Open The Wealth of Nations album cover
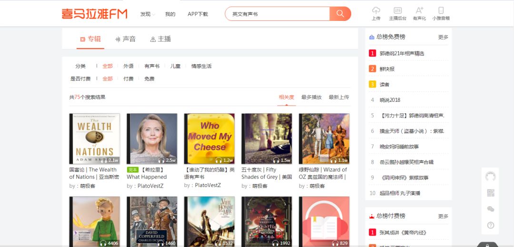514x247 pixels. click(94, 138)
